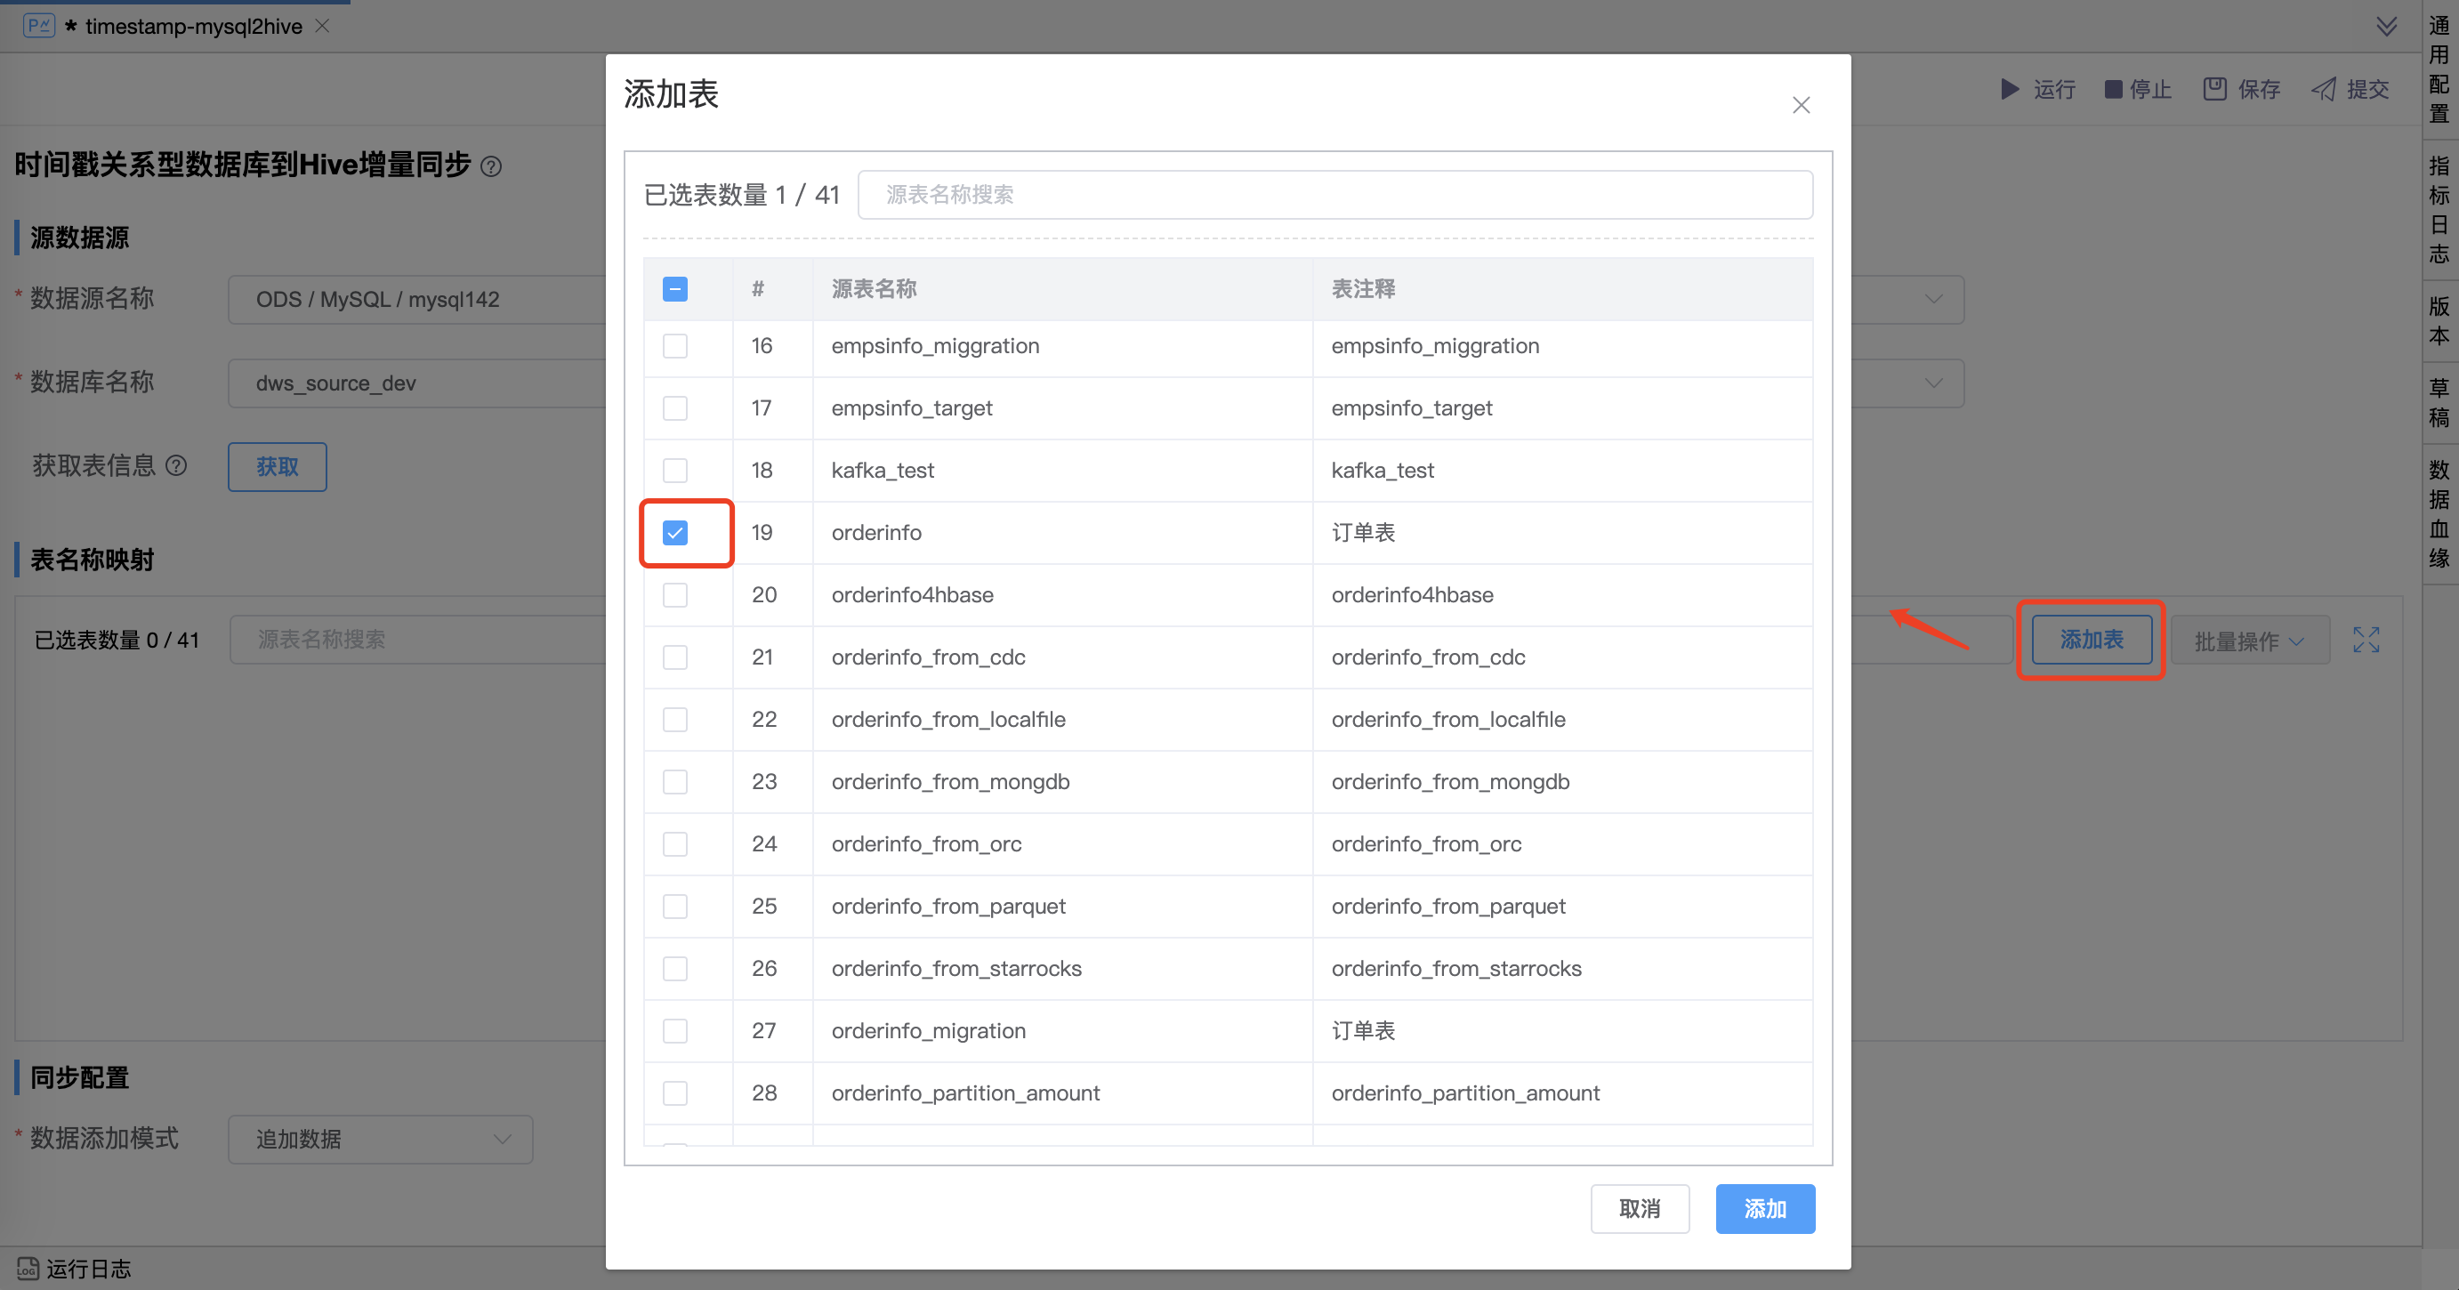Click the 获取 button
This screenshot has height=1290, width=2459.
(277, 467)
